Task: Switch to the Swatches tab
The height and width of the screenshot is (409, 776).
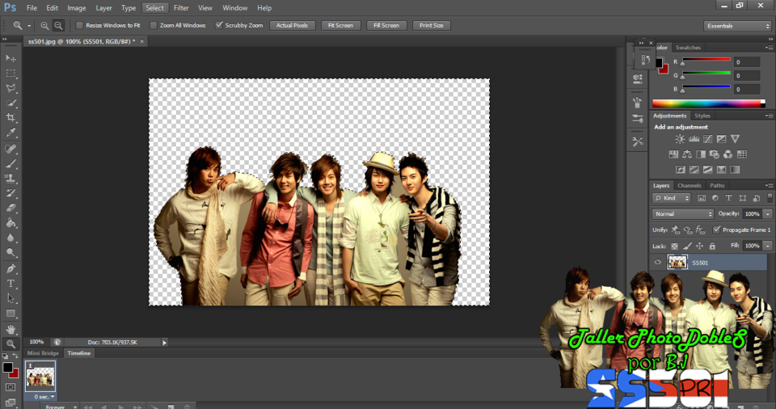Action: tap(688, 48)
